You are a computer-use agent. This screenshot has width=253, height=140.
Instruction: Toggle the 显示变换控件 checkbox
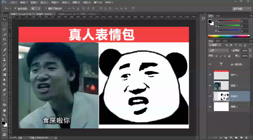point(46,8)
